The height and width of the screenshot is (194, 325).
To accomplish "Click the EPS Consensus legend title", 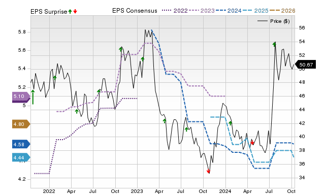I will click(135, 11).
